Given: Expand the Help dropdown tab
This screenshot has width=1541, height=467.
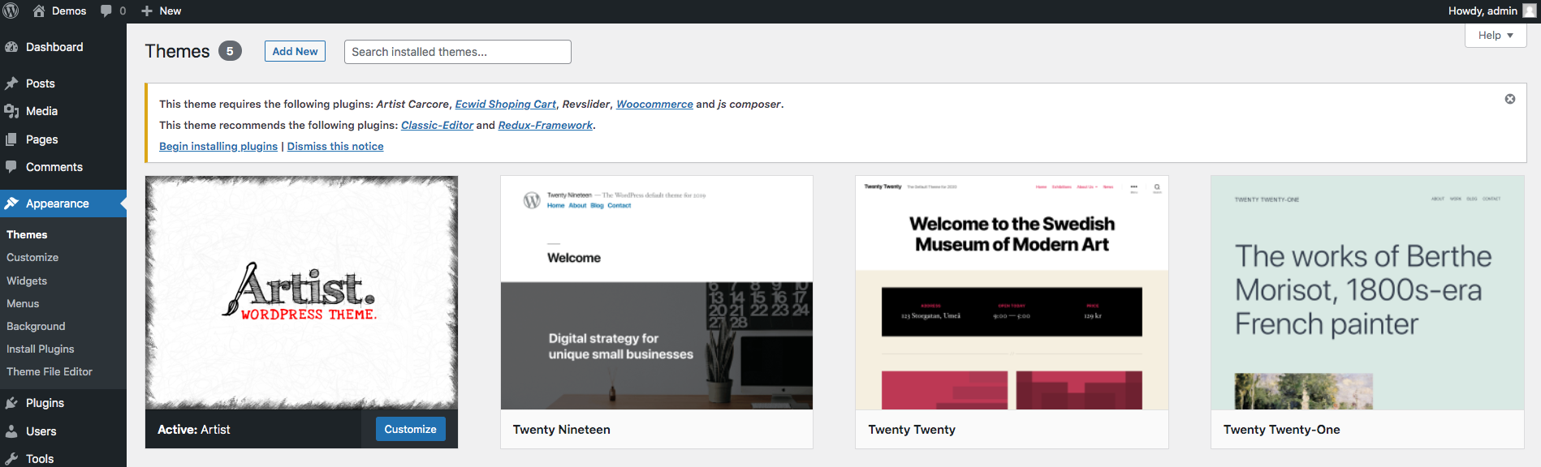Looking at the screenshot, I should click(x=1496, y=36).
